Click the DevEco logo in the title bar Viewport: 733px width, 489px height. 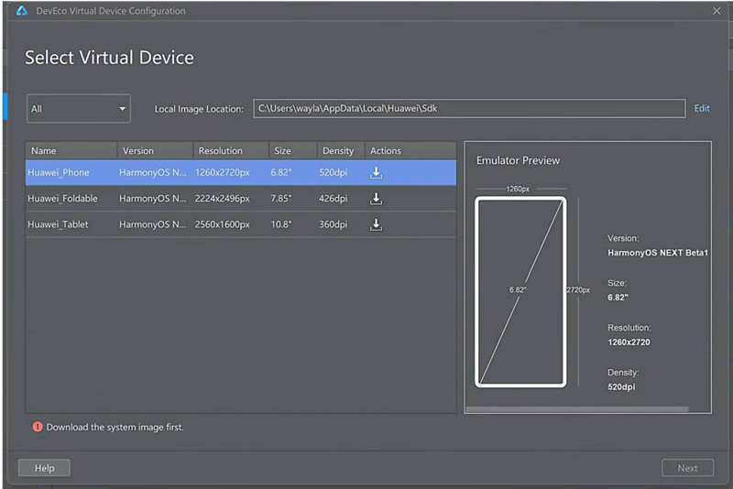(x=22, y=10)
